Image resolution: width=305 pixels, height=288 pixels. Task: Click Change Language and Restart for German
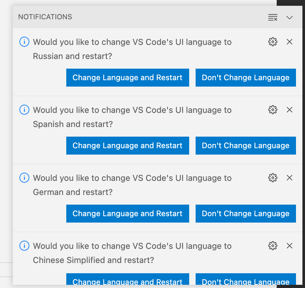pyautogui.click(x=128, y=214)
